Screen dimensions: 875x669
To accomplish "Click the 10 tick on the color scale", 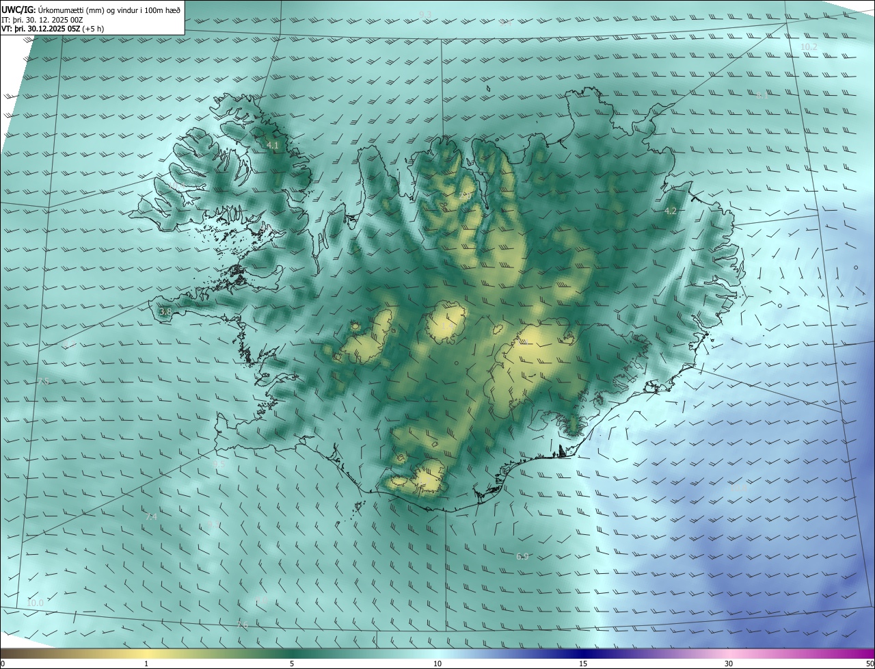I will click(437, 664).
